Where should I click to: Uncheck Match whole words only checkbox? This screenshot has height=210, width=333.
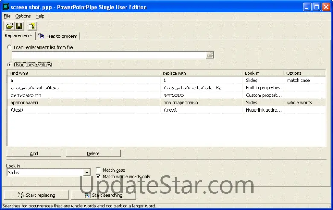(98, 176)
